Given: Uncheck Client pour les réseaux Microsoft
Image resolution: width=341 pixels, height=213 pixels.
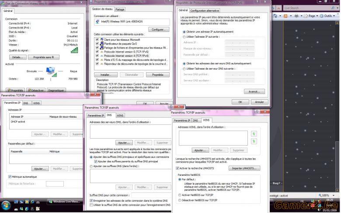Looking at the screenshot, I should pyautogui.click(x=97, y=40).
